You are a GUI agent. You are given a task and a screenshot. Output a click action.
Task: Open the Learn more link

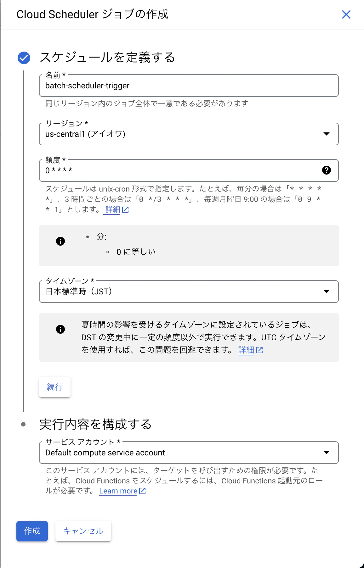[118, 491]
